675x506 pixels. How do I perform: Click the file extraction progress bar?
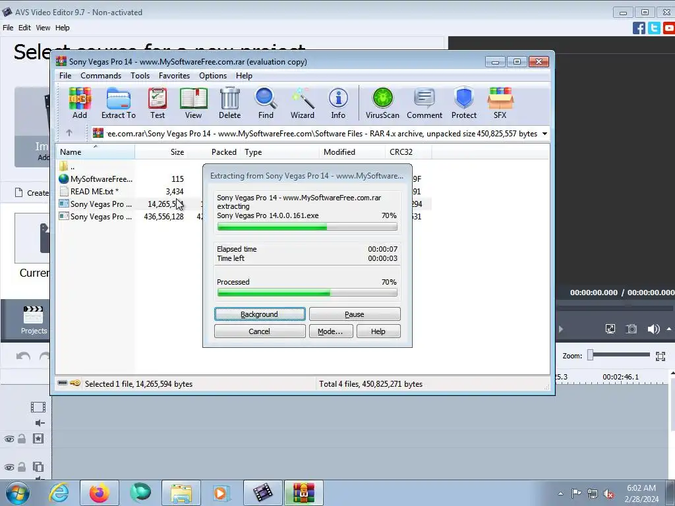307,227
